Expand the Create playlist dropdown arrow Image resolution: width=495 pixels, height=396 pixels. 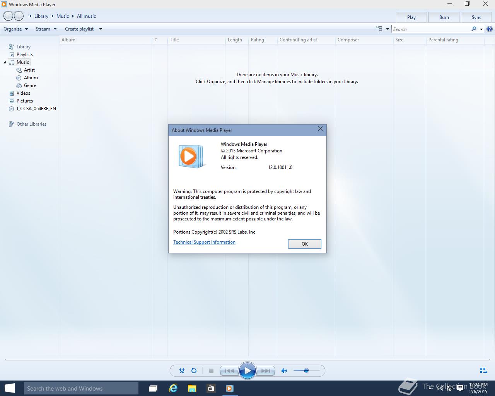pos(101,29)
